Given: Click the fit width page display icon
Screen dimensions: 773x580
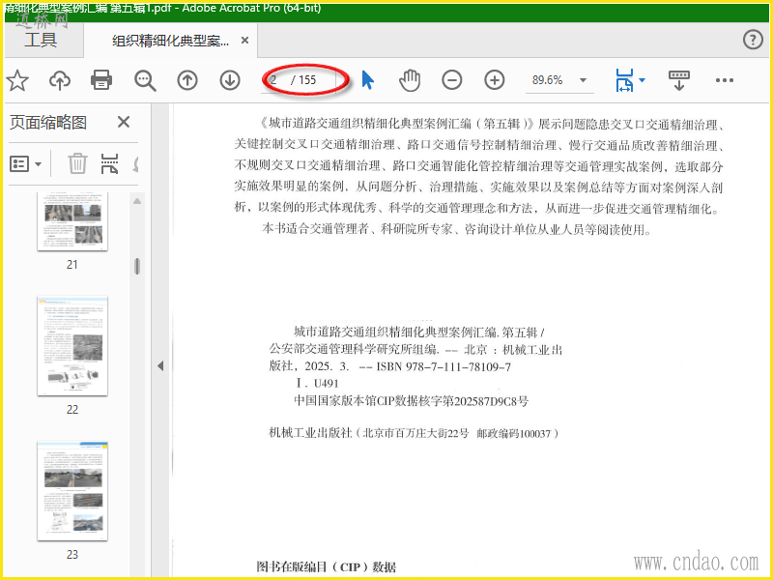Looking at the screenshot, I should coord(624,80).
